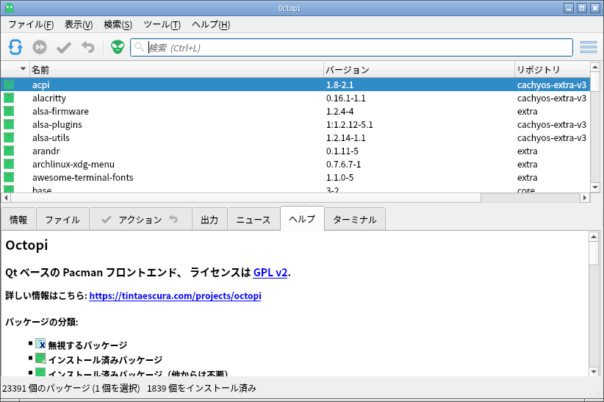The width and height of the screenshot is (604, 402).
Task: Switch to the ニュース tab
Action: [254, 220]
